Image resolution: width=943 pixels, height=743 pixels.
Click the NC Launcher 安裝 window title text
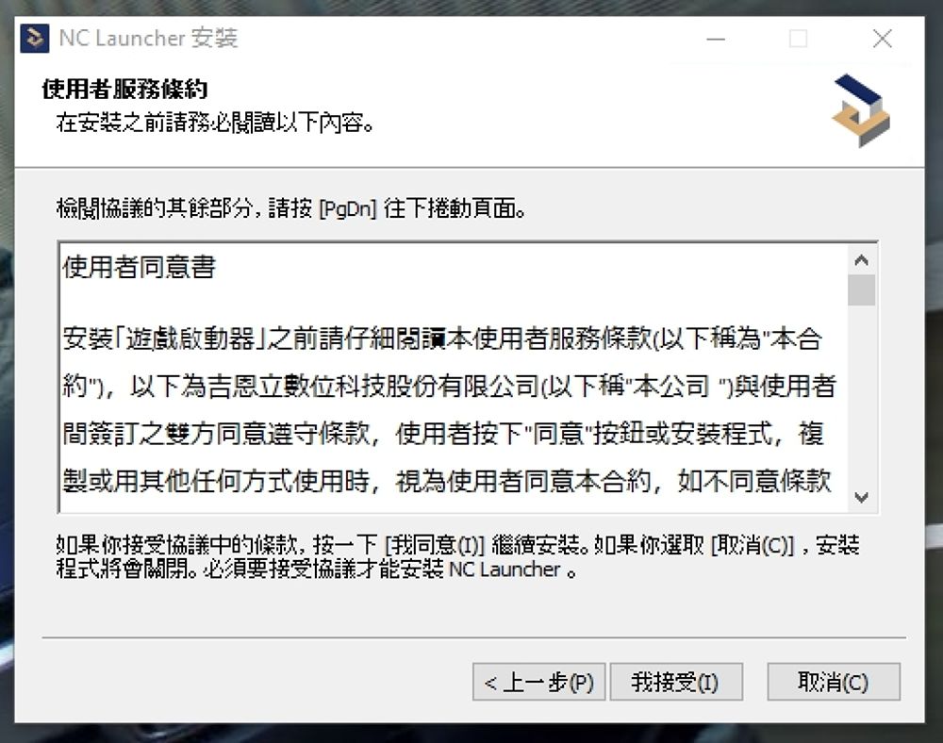[149, 38]
